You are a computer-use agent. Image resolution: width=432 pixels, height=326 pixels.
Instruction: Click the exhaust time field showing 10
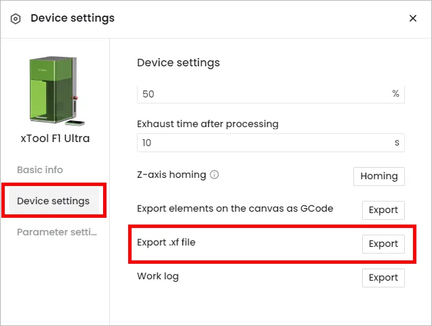(x=271, y=143)
